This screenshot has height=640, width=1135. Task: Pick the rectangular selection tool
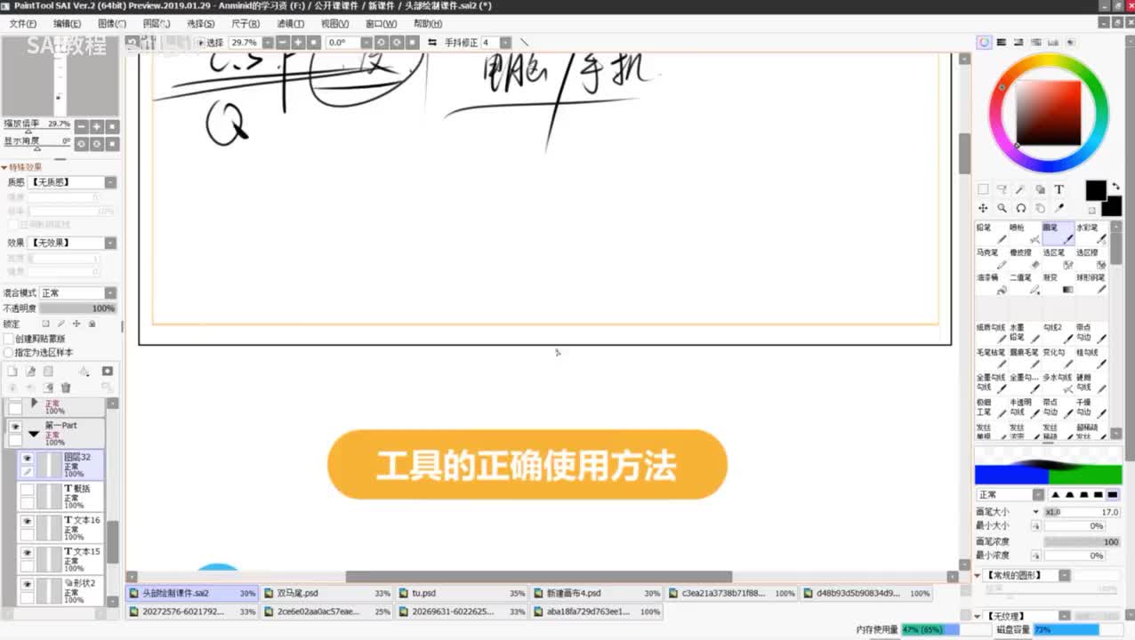click(x=983, y=189)
